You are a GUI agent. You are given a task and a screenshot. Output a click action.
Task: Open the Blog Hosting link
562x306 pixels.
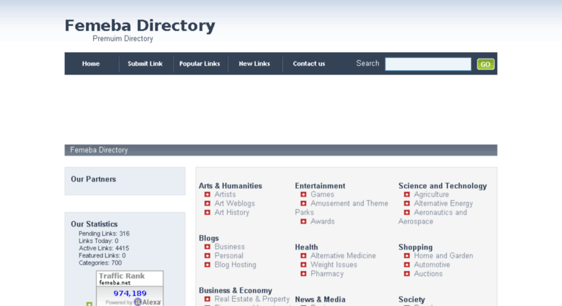pos(236,265)
